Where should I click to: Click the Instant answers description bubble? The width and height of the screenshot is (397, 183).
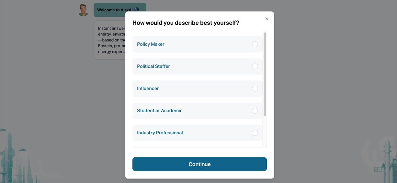tap(110, 40)
